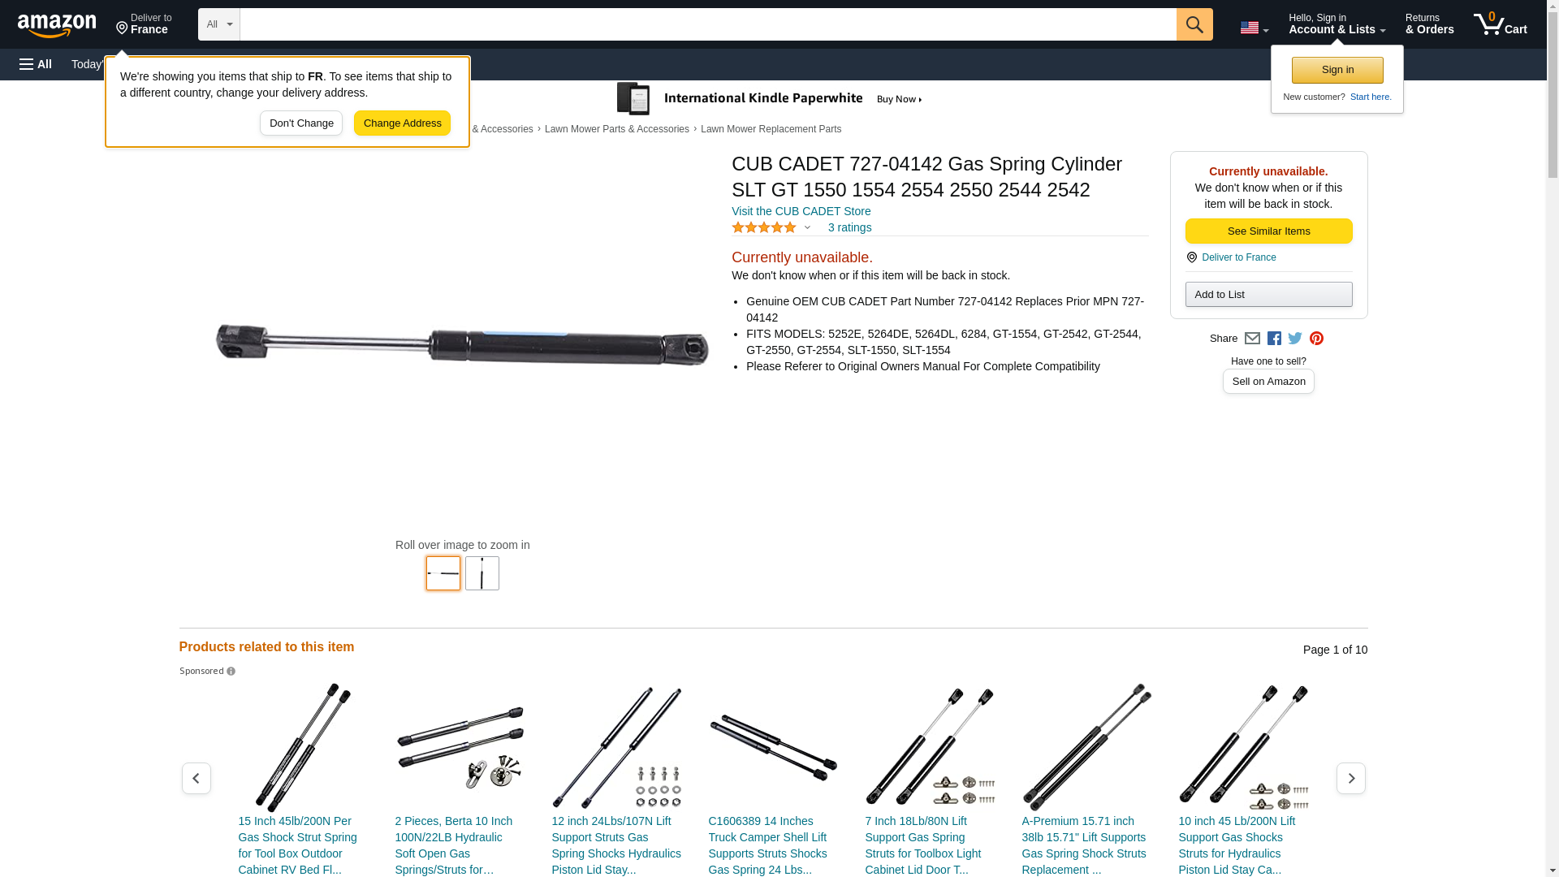Visit the CUB CADET Store link
The width and height of the screenshot is (1559, 877).
[x=801, y=211]
